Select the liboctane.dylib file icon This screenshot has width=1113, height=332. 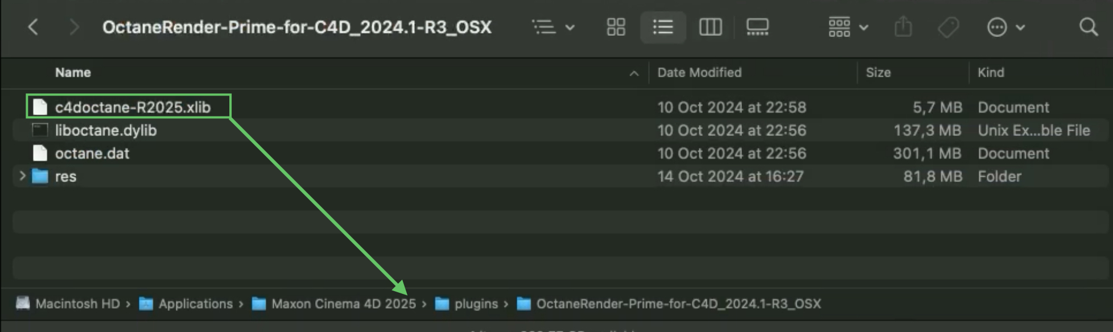[x=40, y=130]
